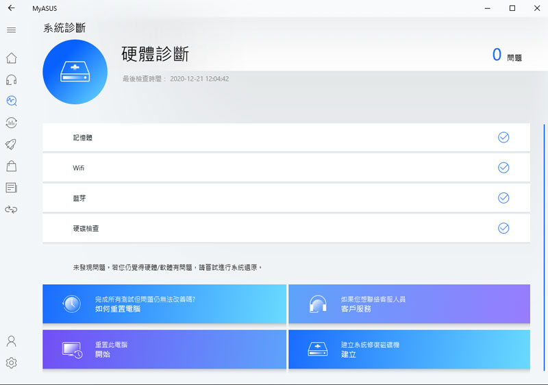Close the MyASUS window
548x385 pixels.
click(537, 8)
